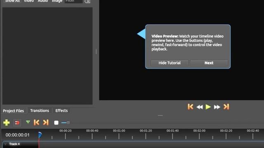264x148 pixels.
Task: Click the 00:02:00 ruler mark
Action: tap(199, 131)
